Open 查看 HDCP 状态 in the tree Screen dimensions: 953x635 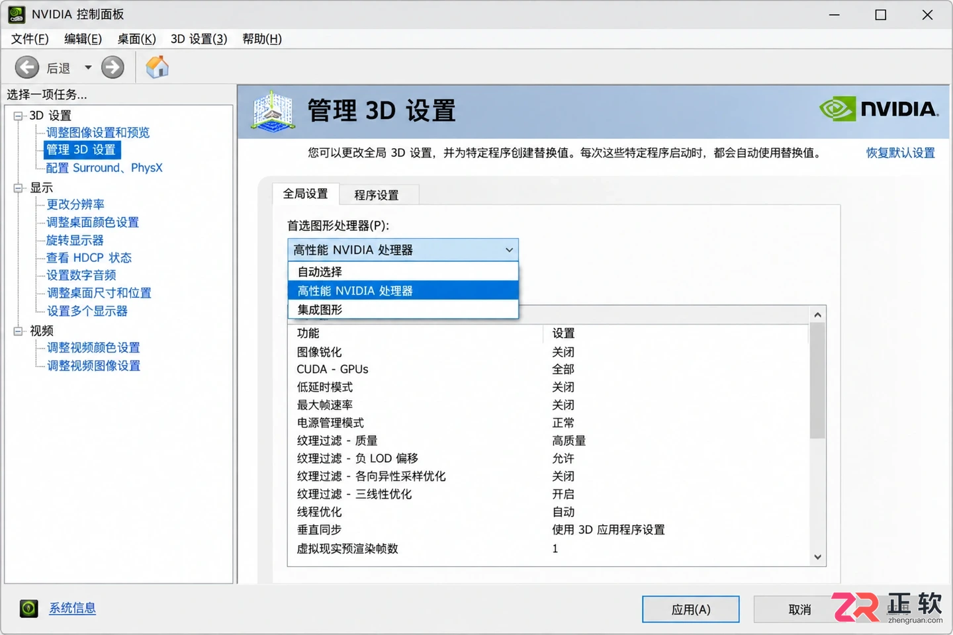click(89, 258)
